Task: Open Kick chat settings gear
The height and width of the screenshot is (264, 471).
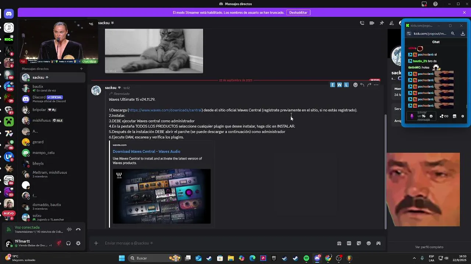Action: (x=463, y=116)
